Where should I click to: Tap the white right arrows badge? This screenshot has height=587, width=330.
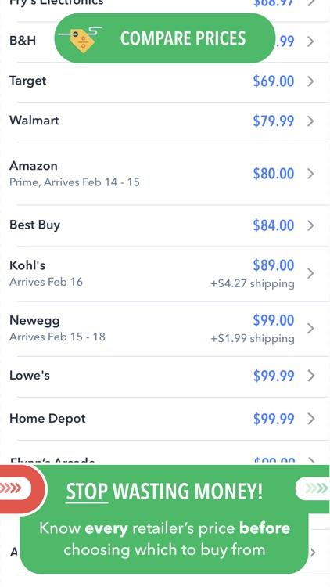313,488
